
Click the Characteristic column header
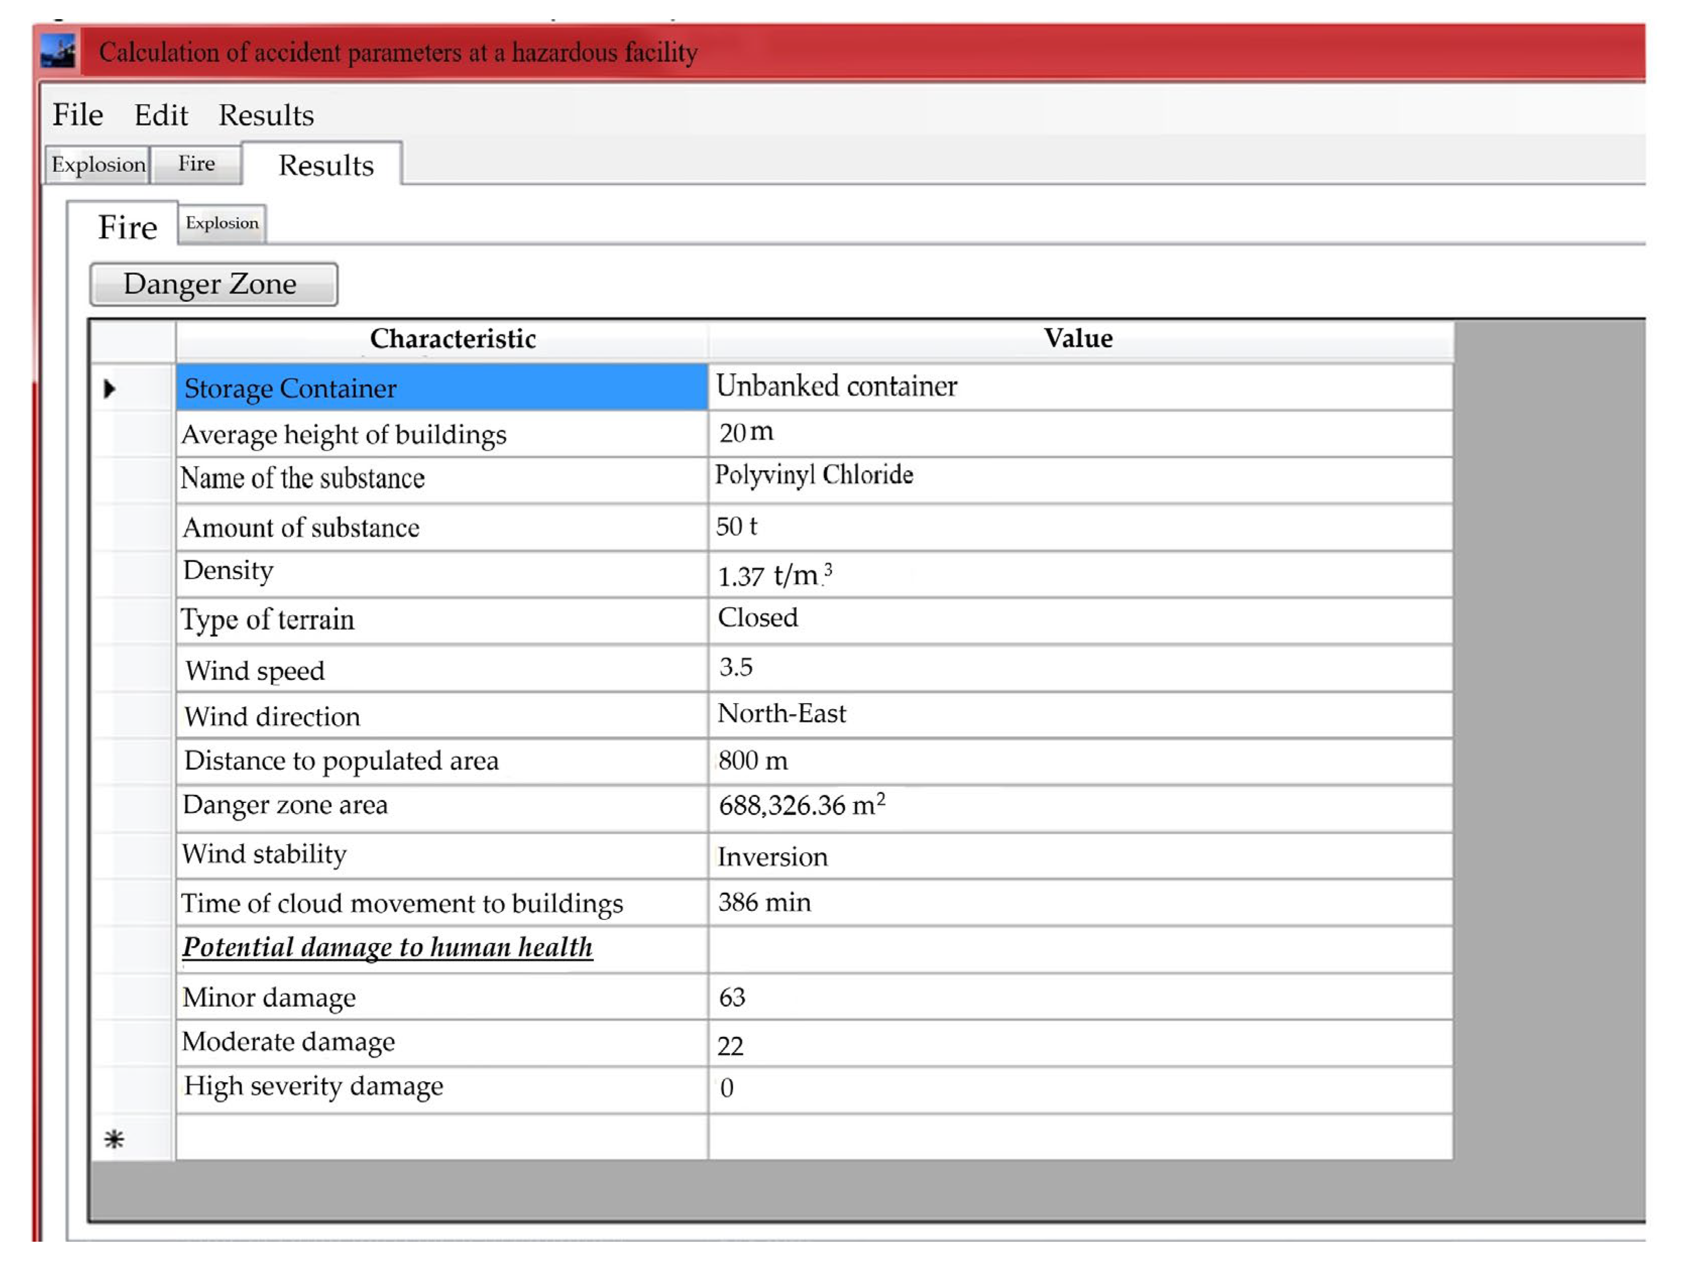point(452,339)
